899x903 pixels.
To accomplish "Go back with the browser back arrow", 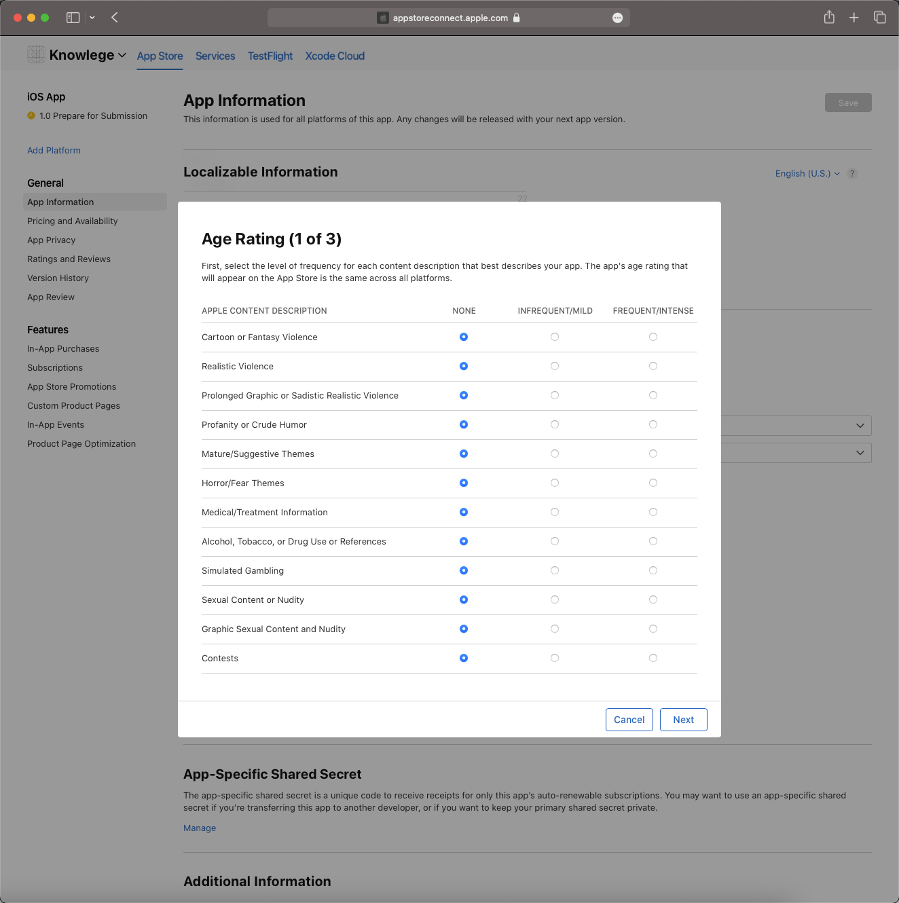I will [x=114, y=18].
